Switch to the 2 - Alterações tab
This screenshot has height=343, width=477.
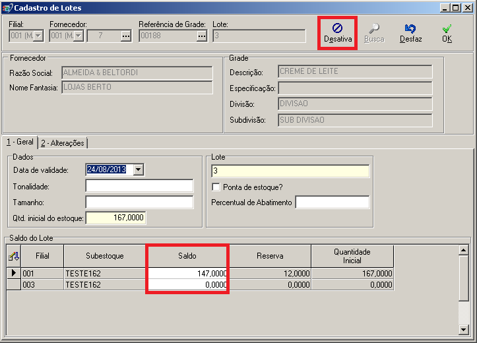coord(63,142)
